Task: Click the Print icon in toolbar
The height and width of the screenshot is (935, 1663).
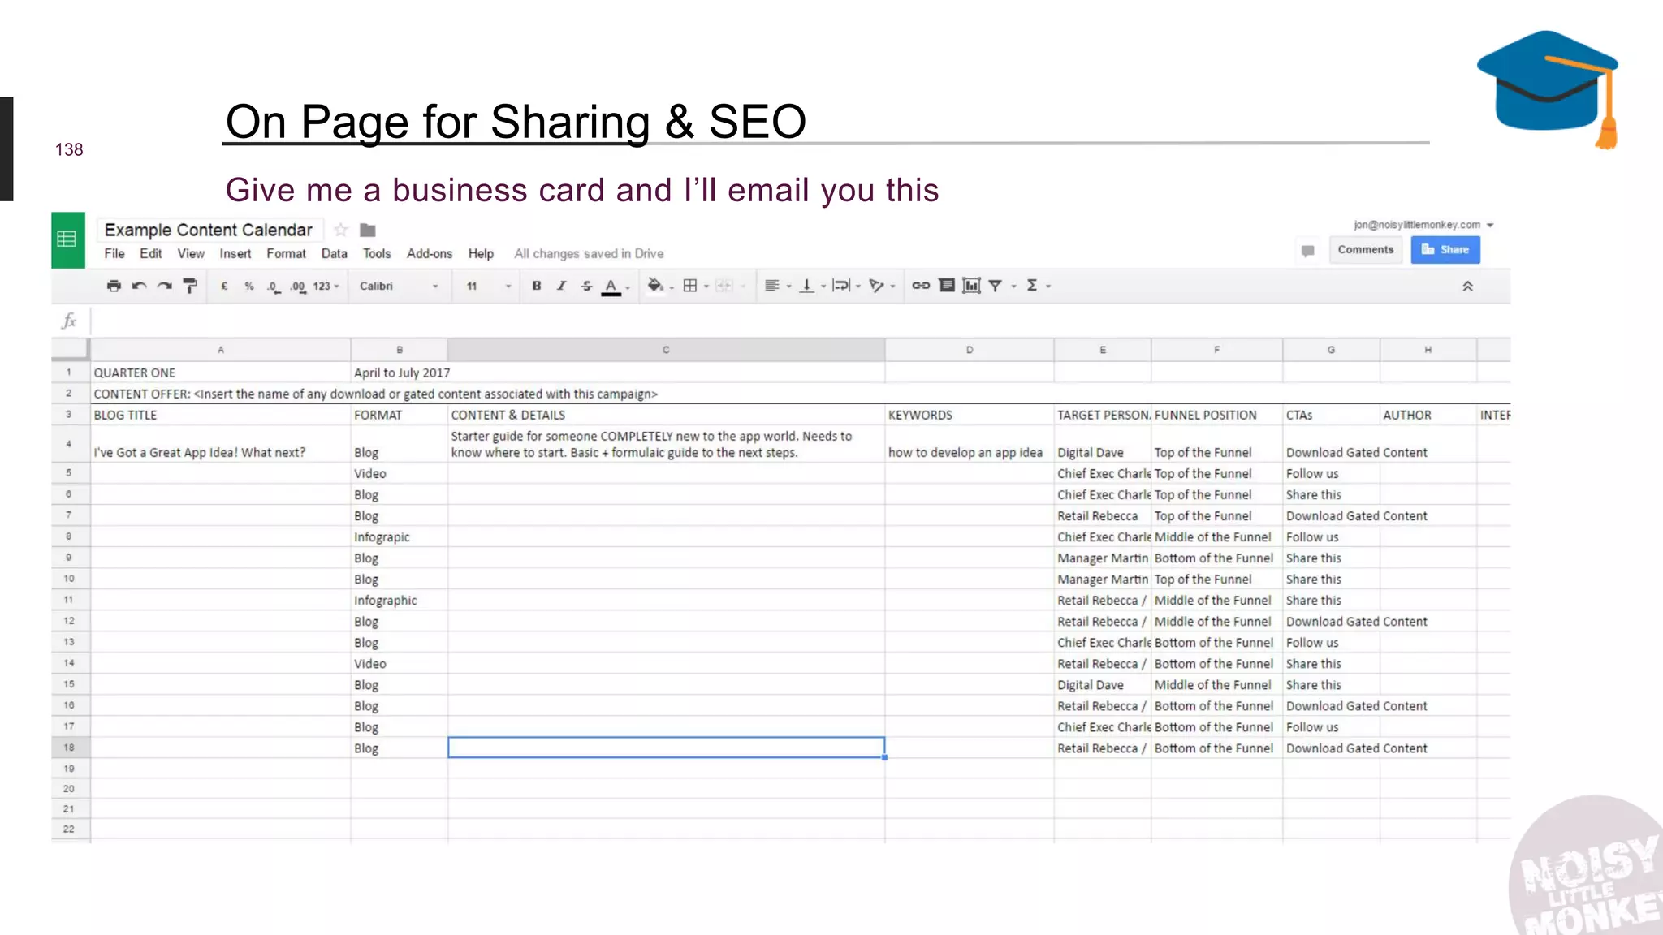Action: (x=114, y=286)
